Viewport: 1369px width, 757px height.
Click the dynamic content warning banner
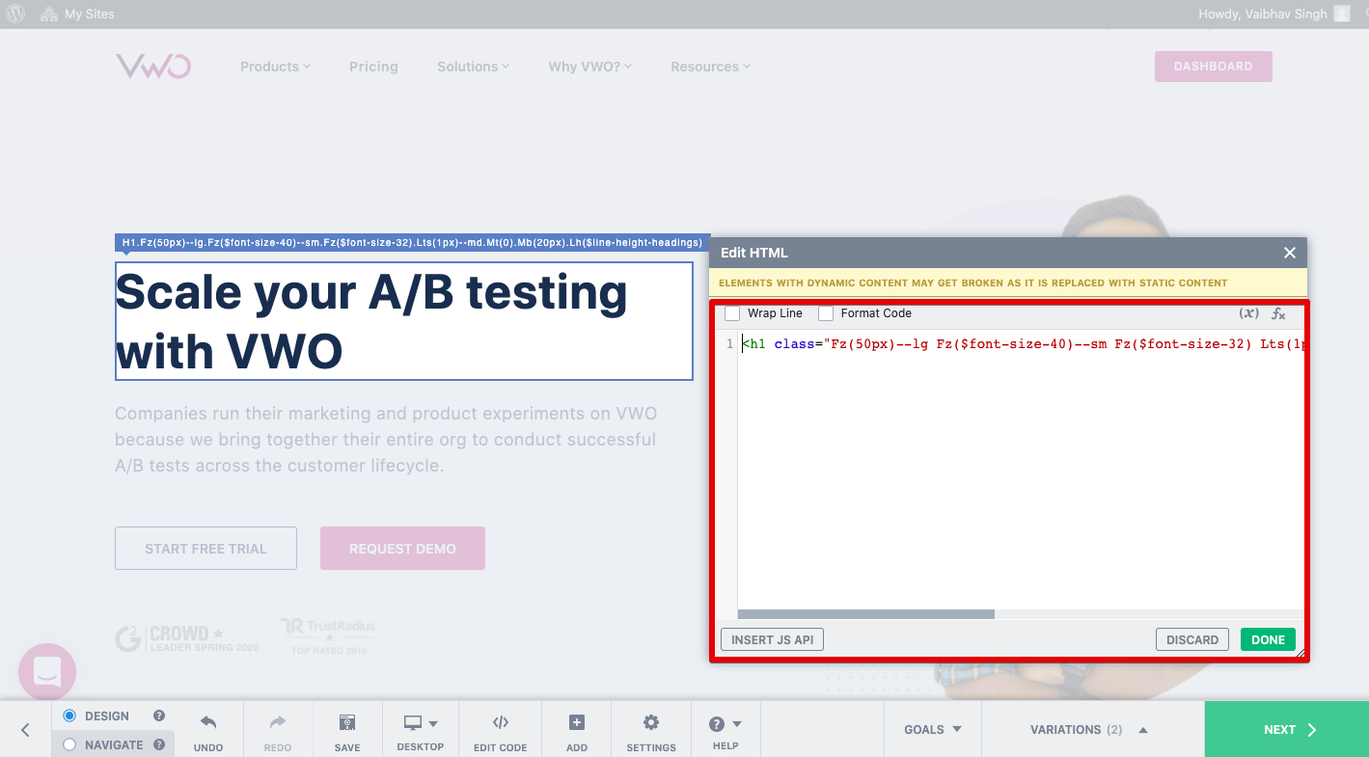(x=1008, y=283)
